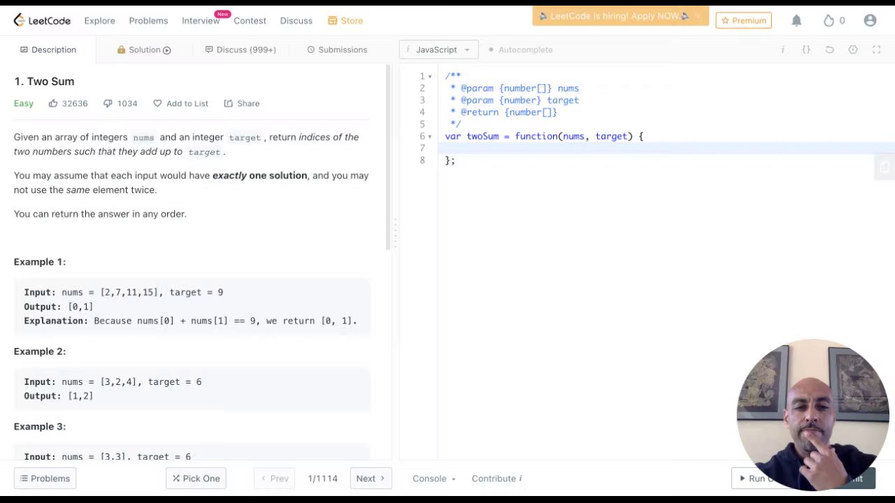Click the like count 32636
Image resolution: width=895 pixels, height=503 pixels.
75,103
